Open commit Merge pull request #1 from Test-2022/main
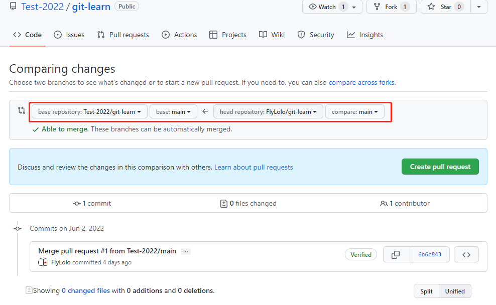The width and height of the screenshot is (496, 305). click(x=107, y=251)
